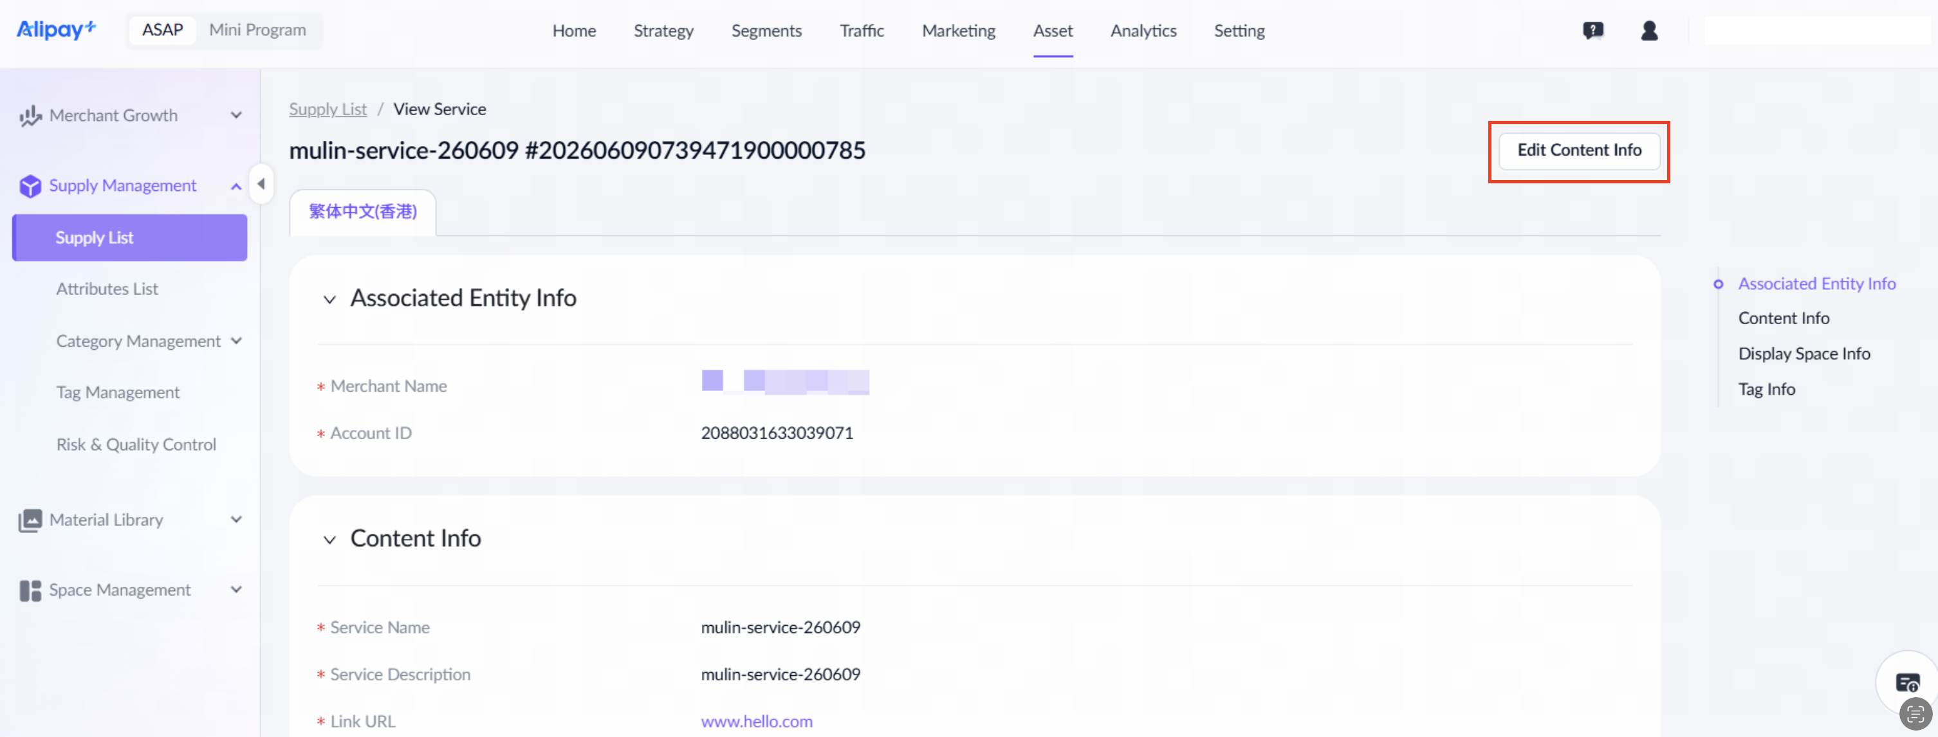The width and height of the screenshot is (1938, 737).
Task: Open the www.hello.com link
Action: (x=756, y=721)
